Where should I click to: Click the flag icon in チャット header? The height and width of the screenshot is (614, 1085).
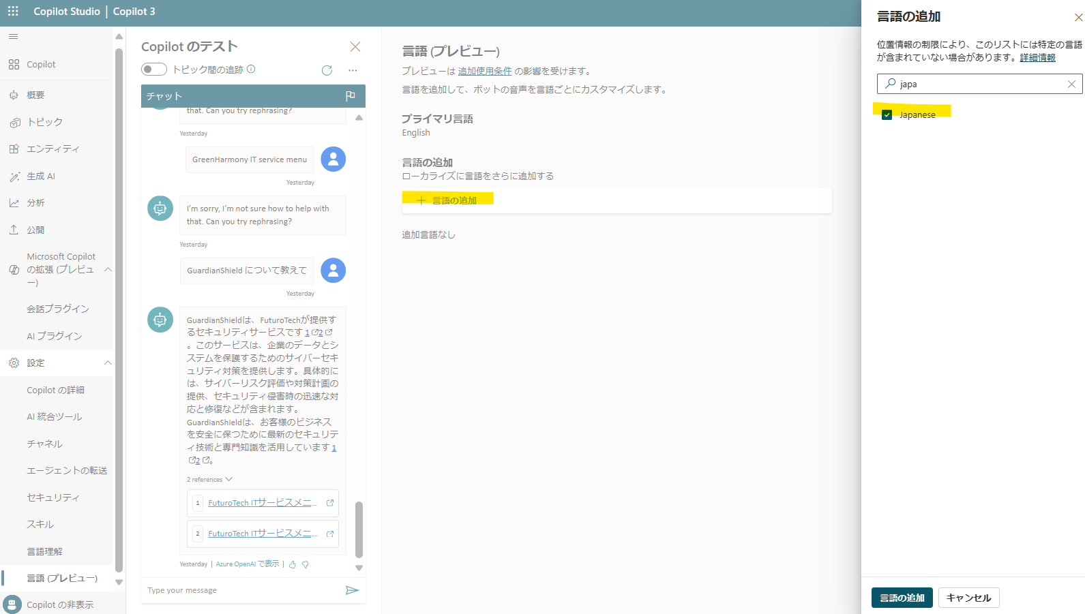(x=351, y=96)
